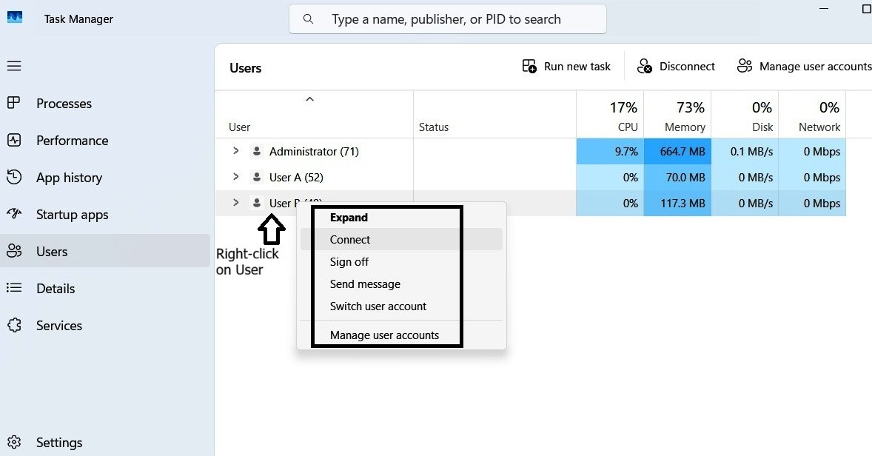Click the Services puzzle icon

pos(14,325)
